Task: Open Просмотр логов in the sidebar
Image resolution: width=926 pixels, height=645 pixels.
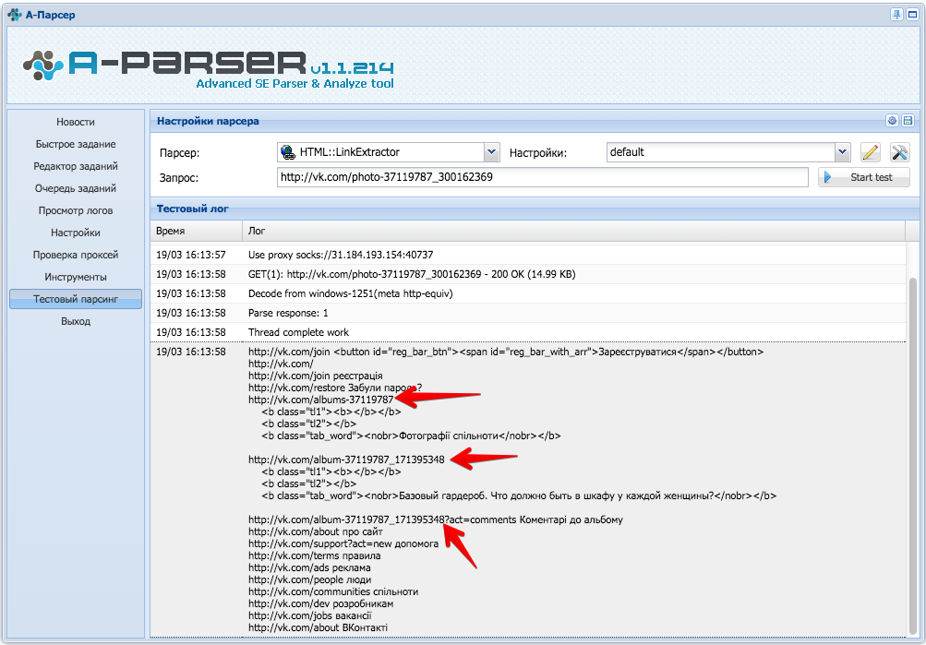Action: point(76,210)
